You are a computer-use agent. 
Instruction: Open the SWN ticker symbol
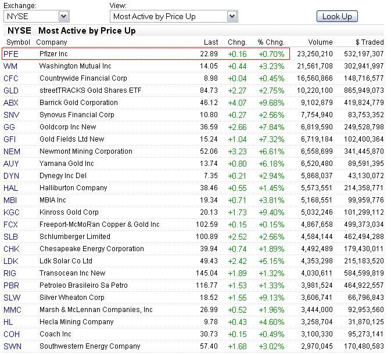point(12,346)
